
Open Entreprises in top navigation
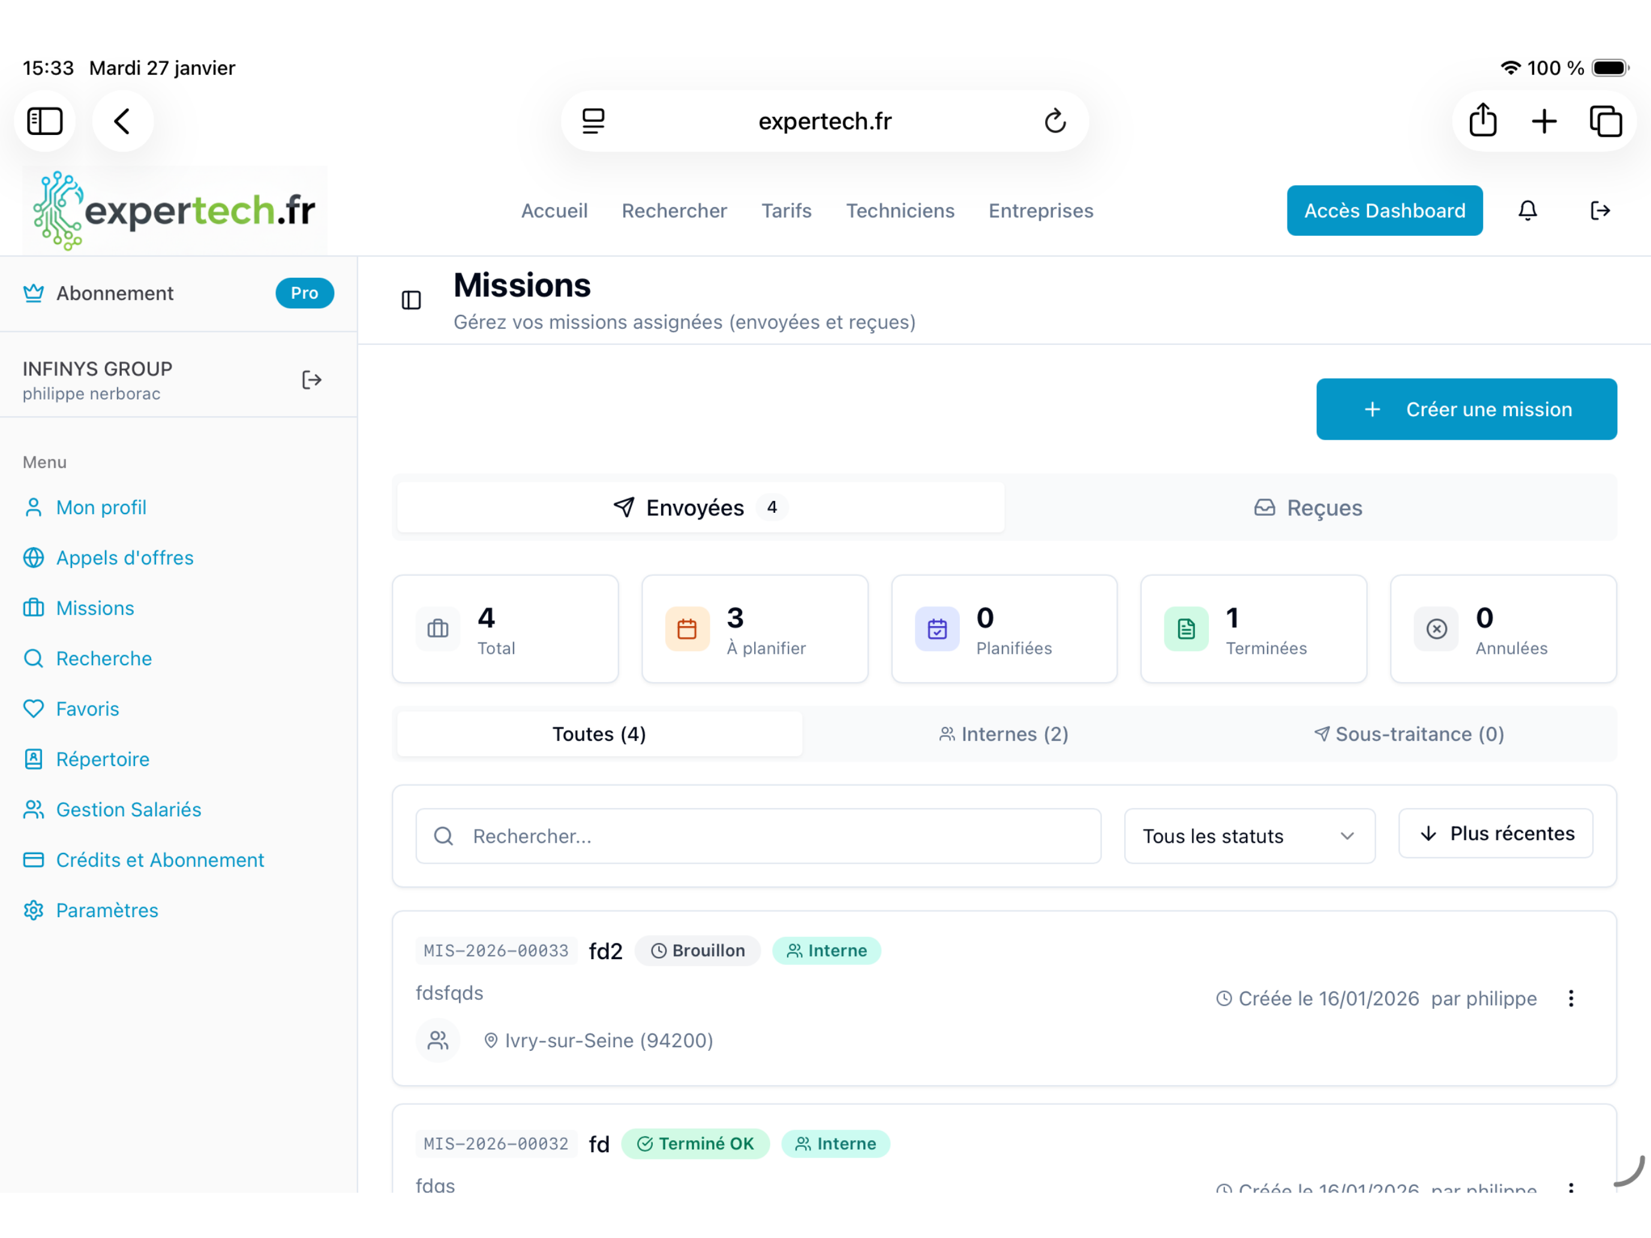[x=1040, y=211]
